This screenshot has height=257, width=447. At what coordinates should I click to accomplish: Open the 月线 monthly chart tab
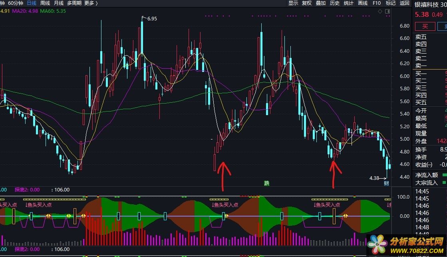tap(59, 3)
